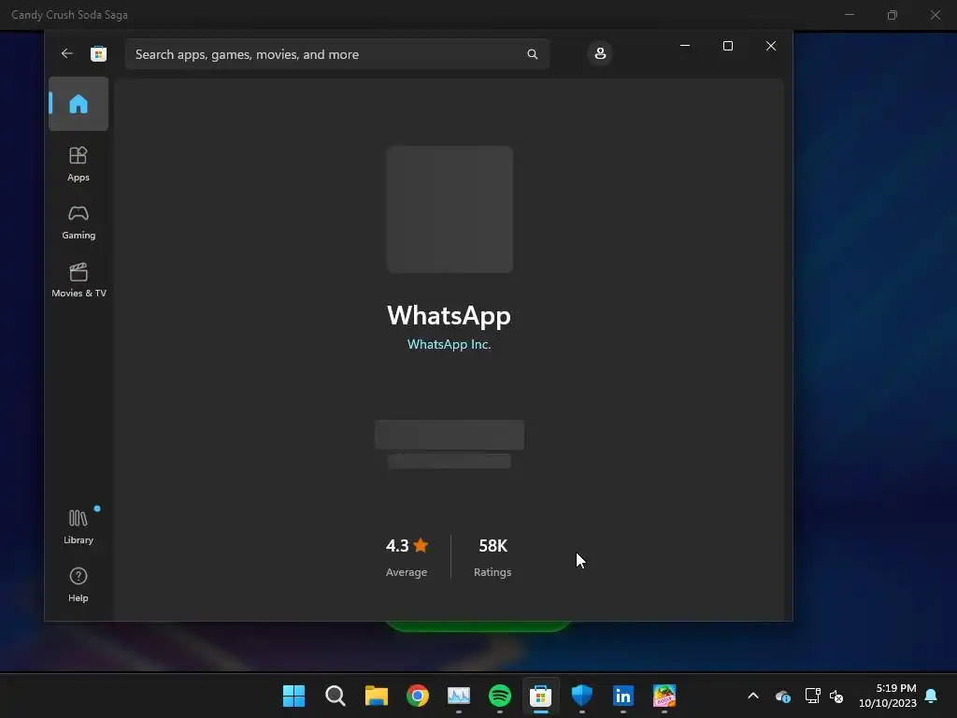
Task: Open the Apps section
Action: 79,164
